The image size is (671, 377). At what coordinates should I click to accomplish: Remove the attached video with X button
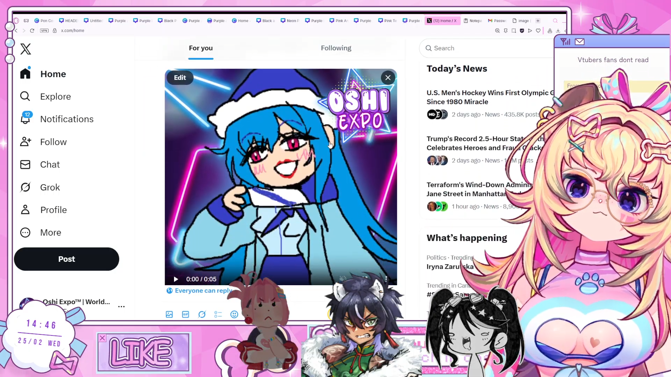click(388, 77)
